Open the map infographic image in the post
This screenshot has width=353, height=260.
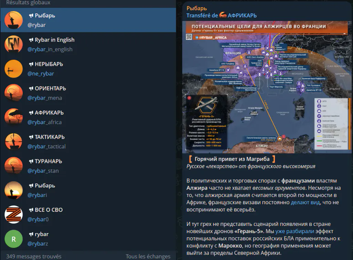click(267, 87)
